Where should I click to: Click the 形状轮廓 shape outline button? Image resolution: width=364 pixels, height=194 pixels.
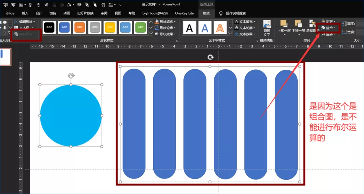coord(166,28)
